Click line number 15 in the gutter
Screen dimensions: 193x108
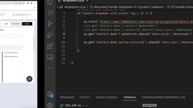(63, 63)
